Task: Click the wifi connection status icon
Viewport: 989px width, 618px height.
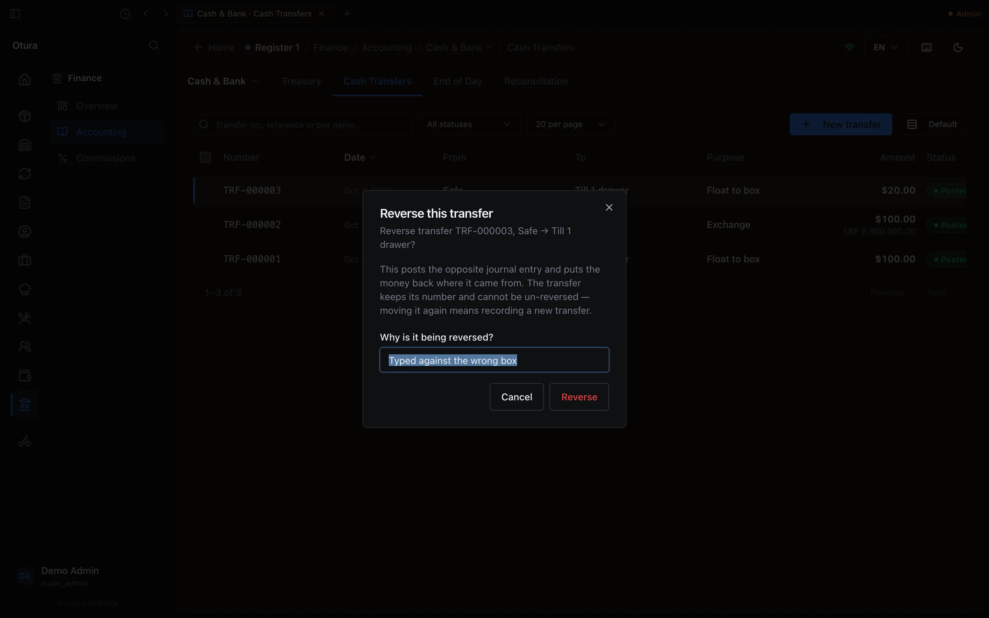Action: [850, 47]
